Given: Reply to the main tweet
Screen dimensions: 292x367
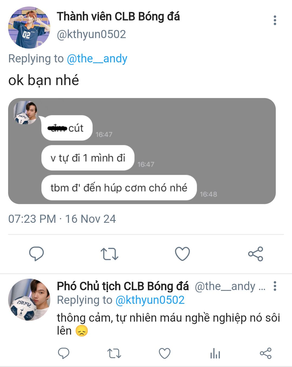Looking at the screenshot, I should click(x=36, y=254).
